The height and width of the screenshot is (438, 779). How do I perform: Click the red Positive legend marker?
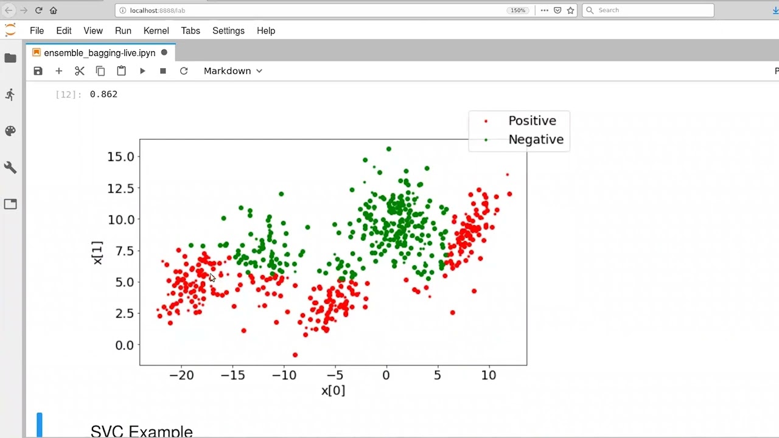click(486, 121)
